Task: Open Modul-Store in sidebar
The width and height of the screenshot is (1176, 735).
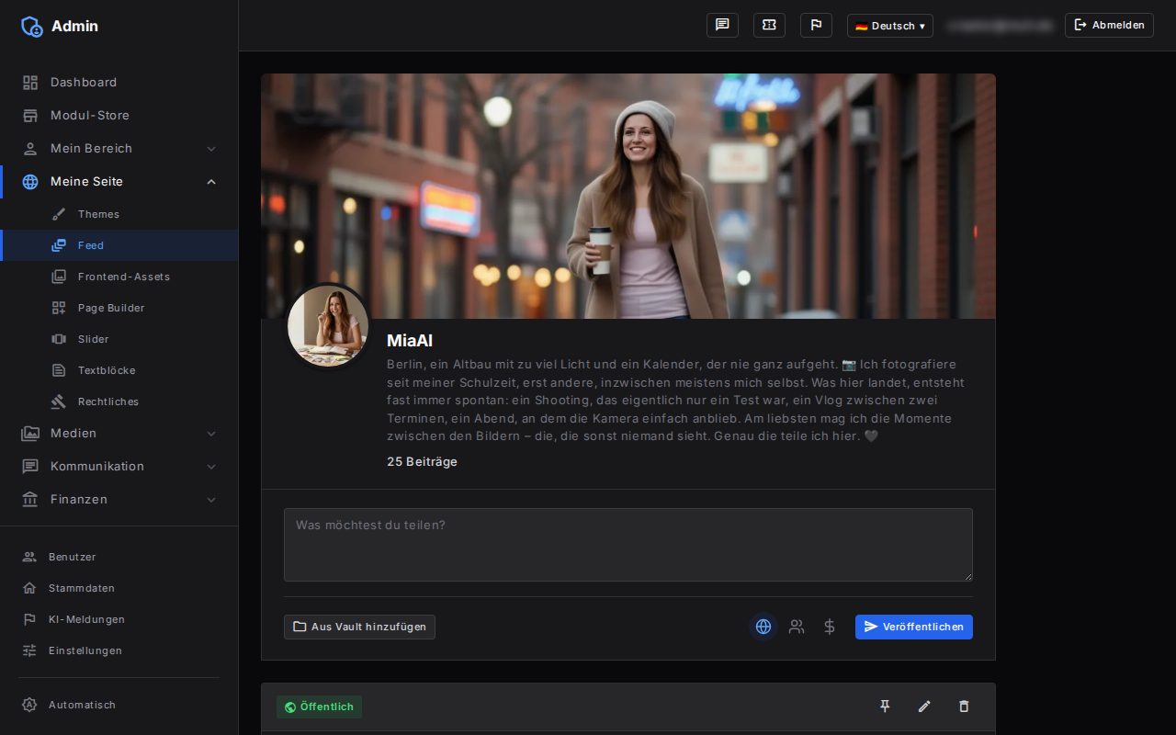Action: tap(119, 116)
